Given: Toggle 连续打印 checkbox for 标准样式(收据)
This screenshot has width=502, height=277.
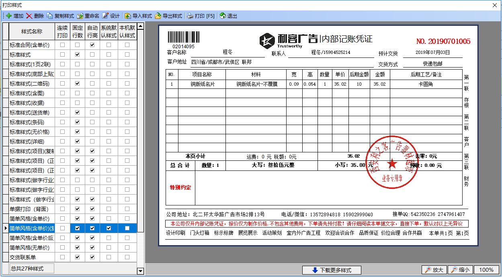Looking at the screenshot, I should tap(62, 103).
